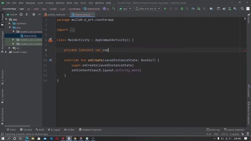Viewport: 251px width, 141px height.
Task: Start the Debug app bug icon
Action: pyautogui.click(x=182, y=9)
